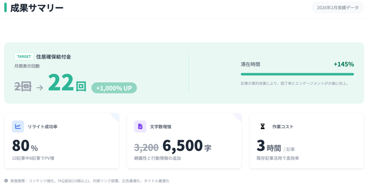Viewport: 370px width, 187px height.
Task: Click the hourglass icon beside 作業コスト
Action: (262, 127)
